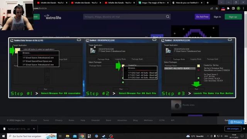247x139 pixels.
Task: Open the weather widget showing 12°C
Action: coord(195,136)
